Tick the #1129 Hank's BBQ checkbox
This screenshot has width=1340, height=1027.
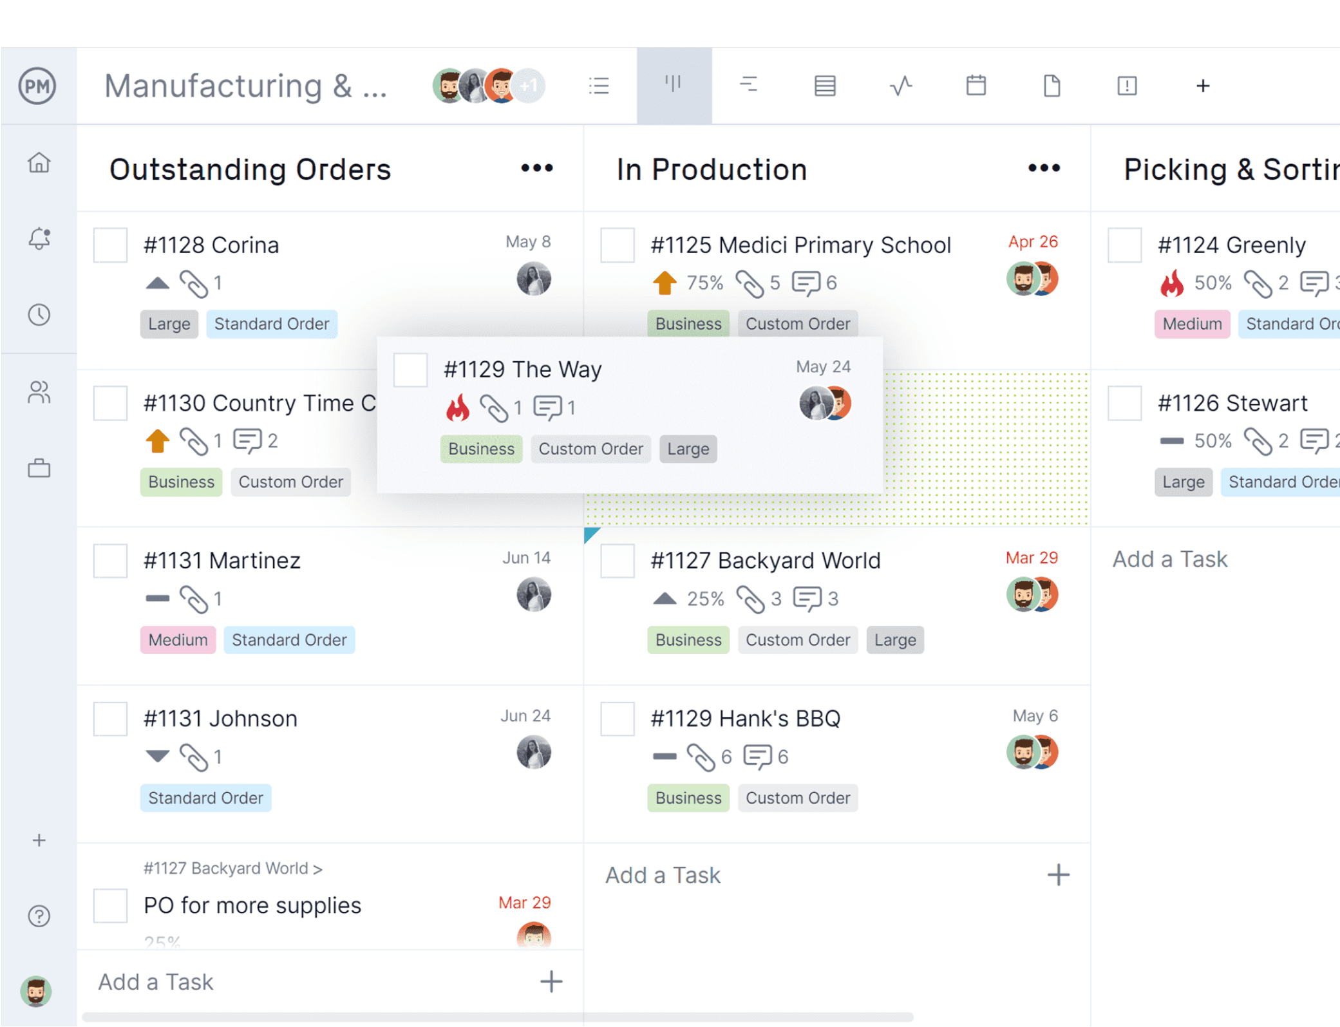point(617,719)
